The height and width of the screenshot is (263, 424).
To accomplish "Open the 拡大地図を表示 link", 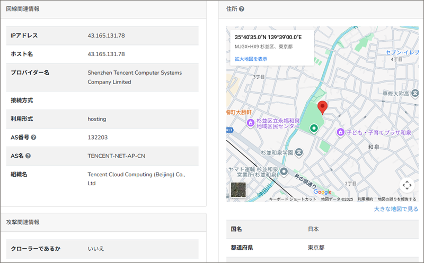I will [251, 59].
